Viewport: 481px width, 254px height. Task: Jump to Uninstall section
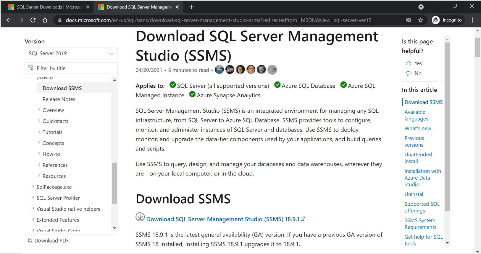tap(414, 194)
